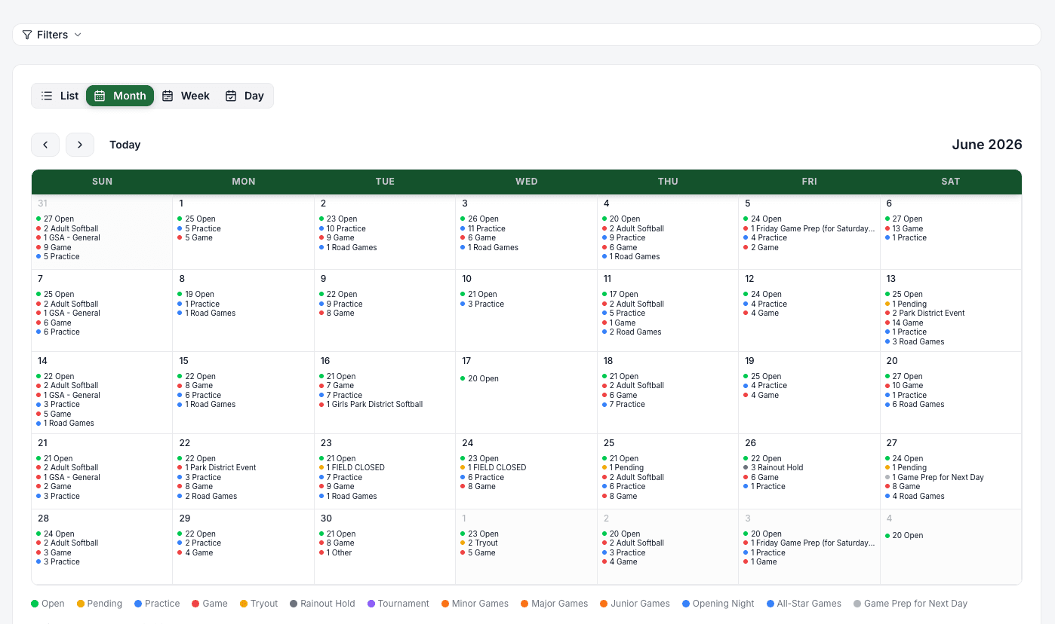Screen dimensions: 1055x624
Task: Open '20 Open' on July 4
Action: pos(904,536)
